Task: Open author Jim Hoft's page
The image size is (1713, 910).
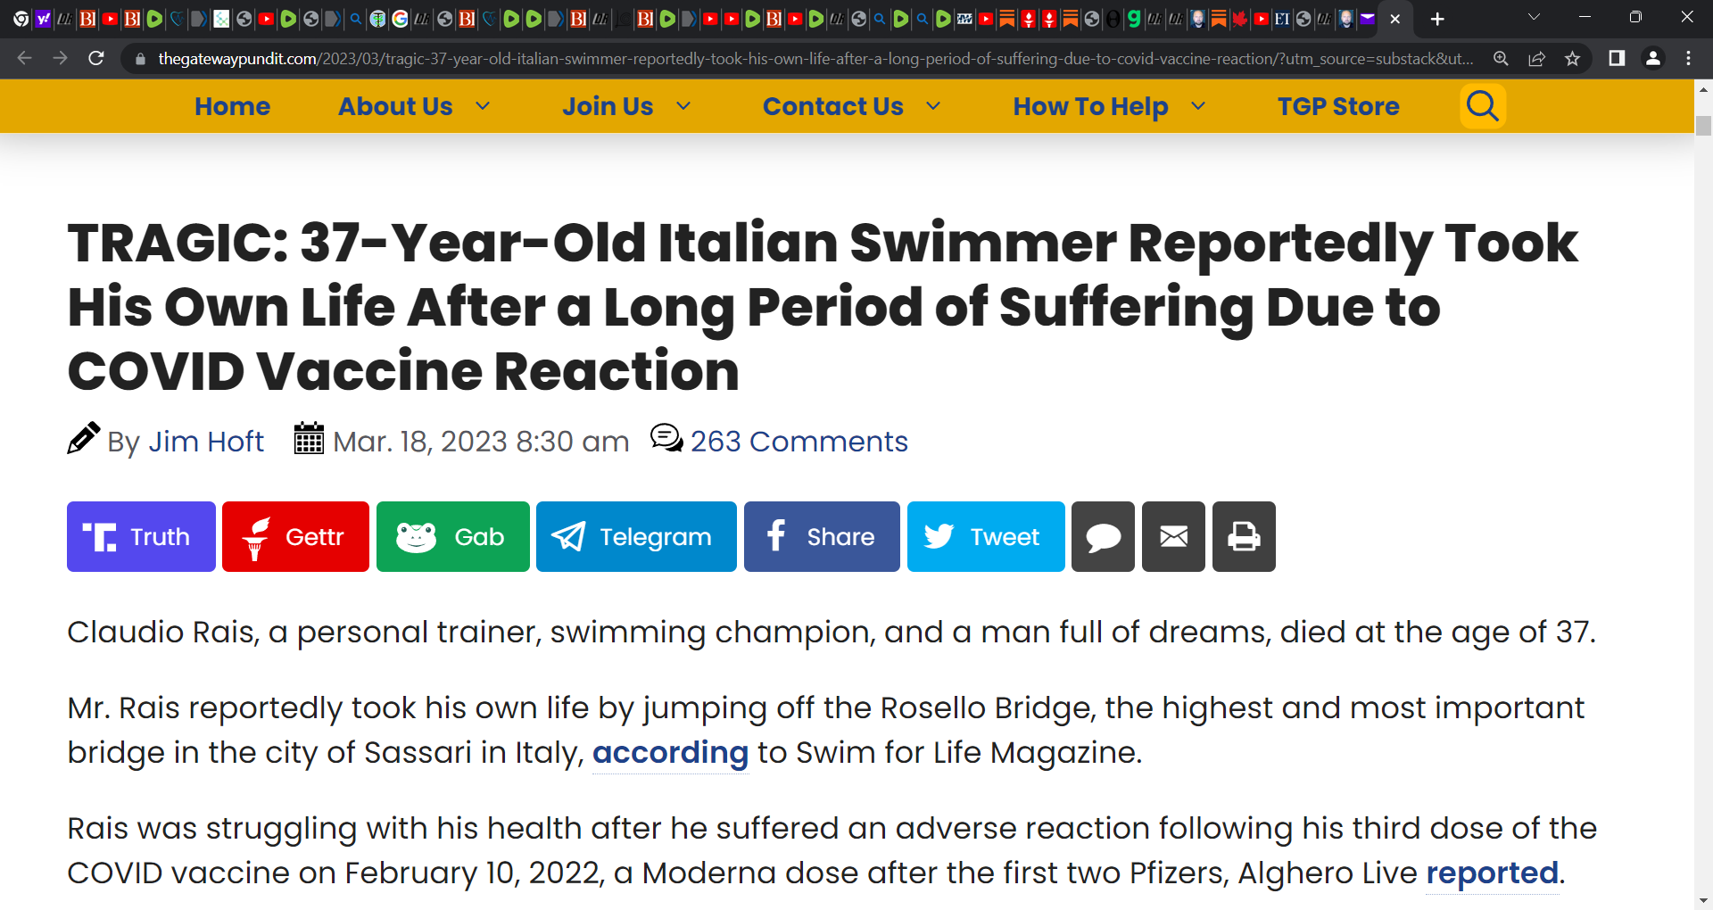Action: point(206,441)
